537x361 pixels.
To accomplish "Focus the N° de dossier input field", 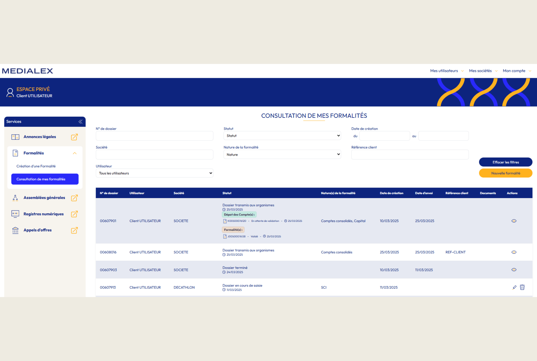I will [x=155, y=136].
